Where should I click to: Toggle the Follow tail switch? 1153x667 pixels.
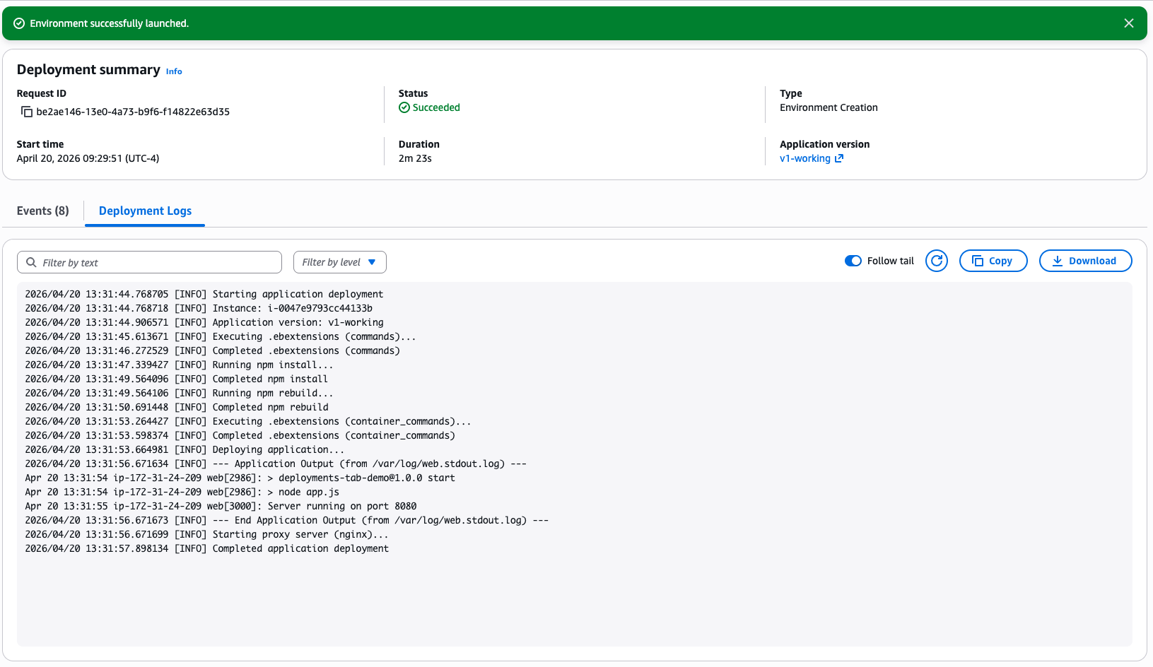click(x=853, y=261)
